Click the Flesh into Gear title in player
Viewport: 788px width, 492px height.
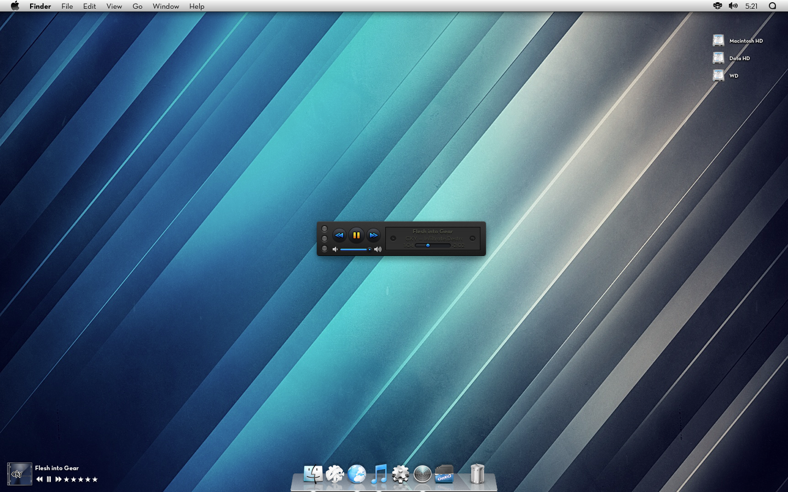click(433, 231)
